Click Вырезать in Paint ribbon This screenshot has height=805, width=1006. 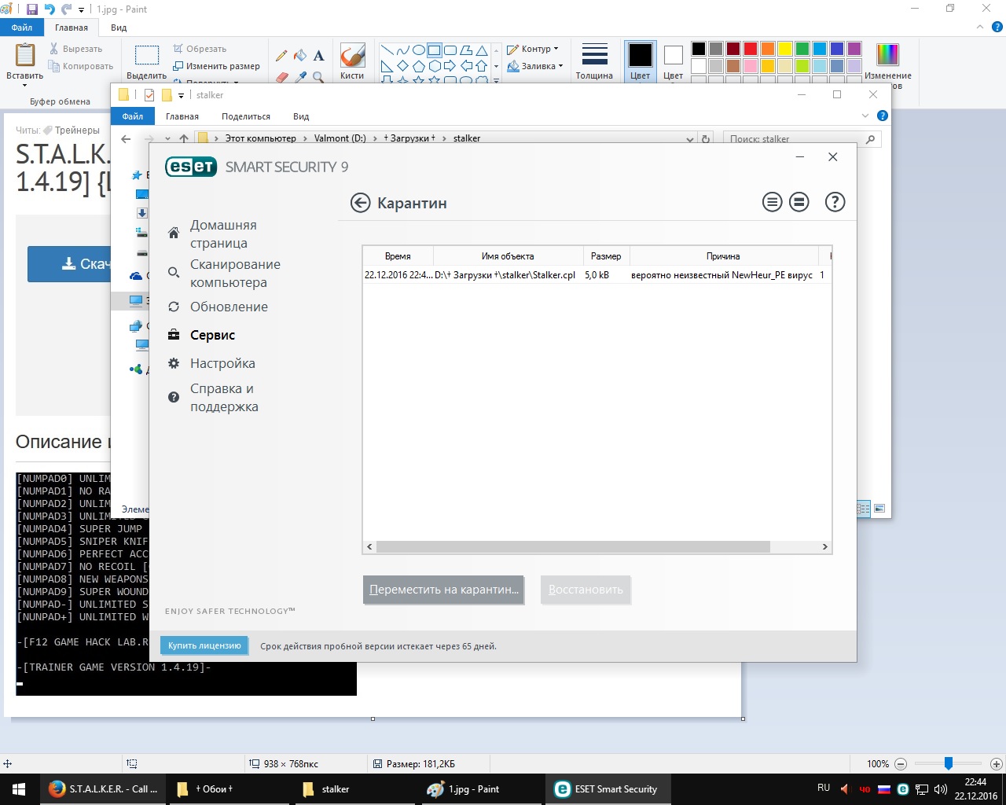(x=75, y=49)
